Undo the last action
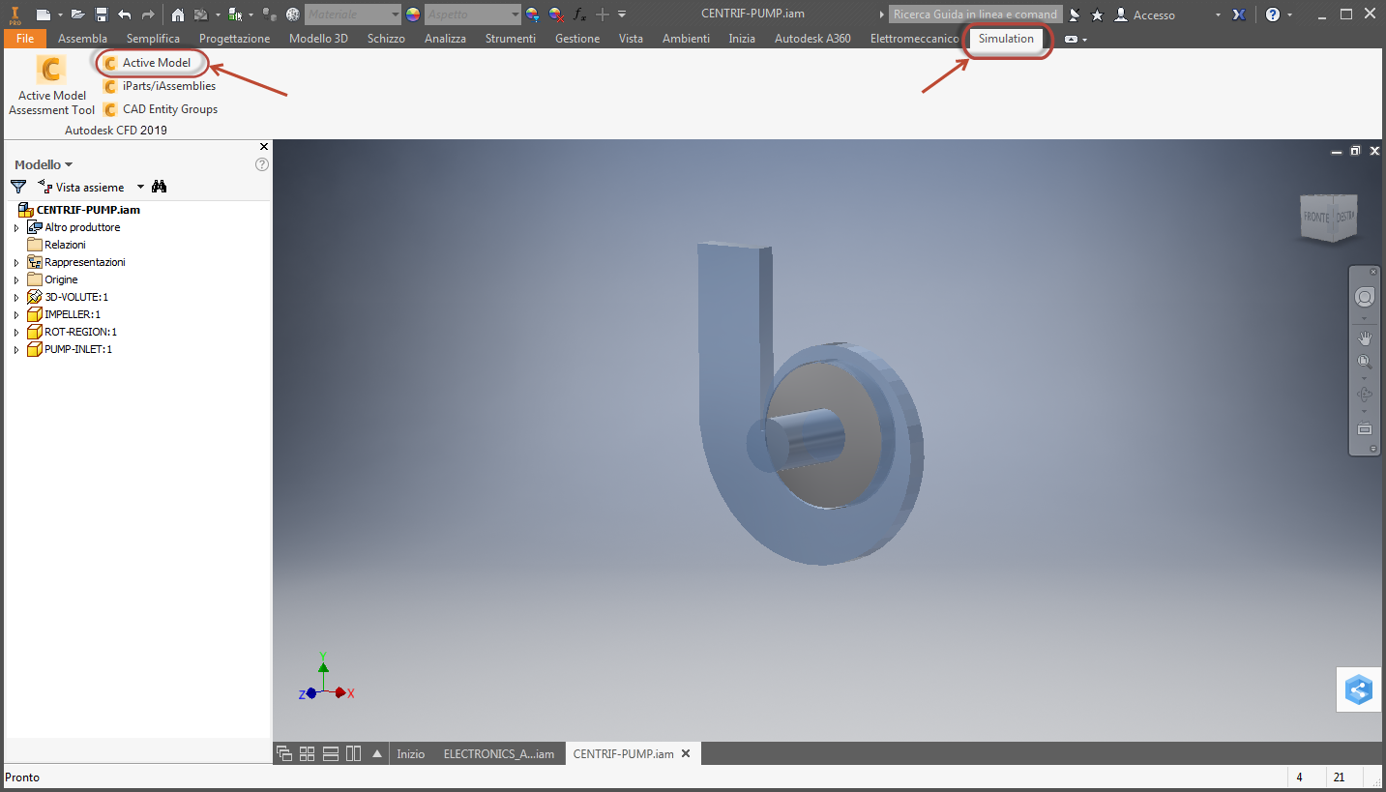This screenshot has width=1386, height=792. tap(124, 15)
